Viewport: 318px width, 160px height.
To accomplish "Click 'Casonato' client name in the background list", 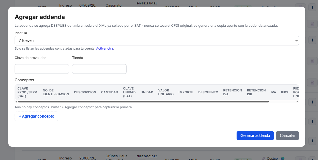I will coord(114,6).
